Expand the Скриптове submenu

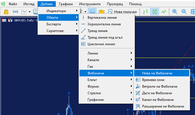[58, 31]
